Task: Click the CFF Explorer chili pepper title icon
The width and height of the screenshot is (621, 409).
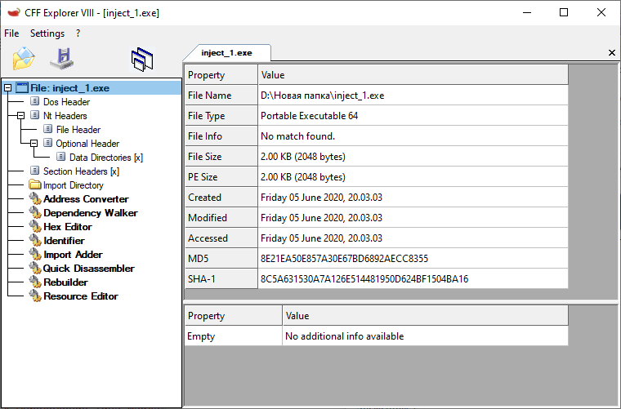Action: click(13, 13)
